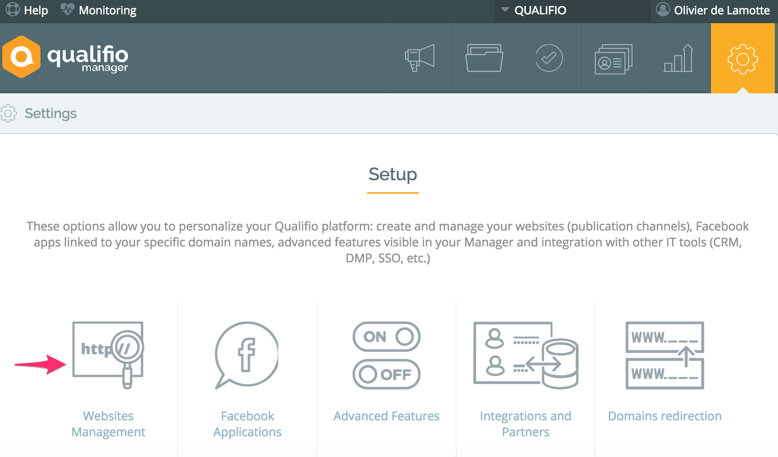Open the contact cards participants icon
778x457 pixels.
(x=614, y=59)
